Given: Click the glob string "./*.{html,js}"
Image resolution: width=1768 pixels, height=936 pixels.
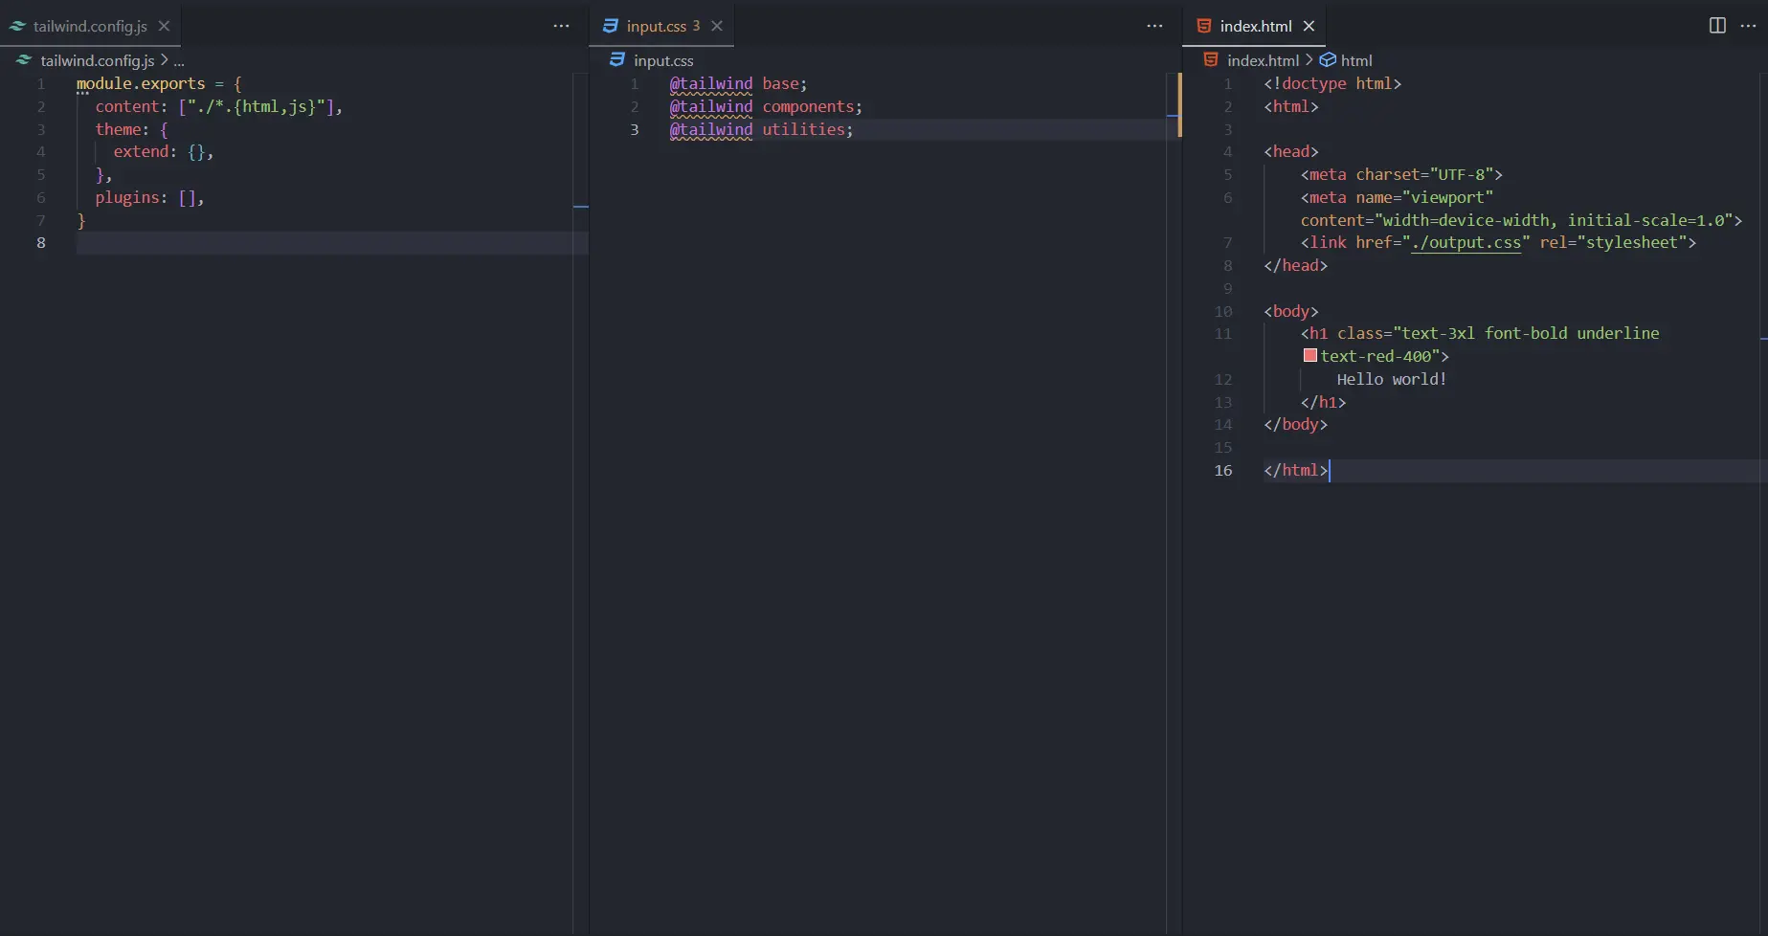Looking at the screenshot, I should point(257,106).
